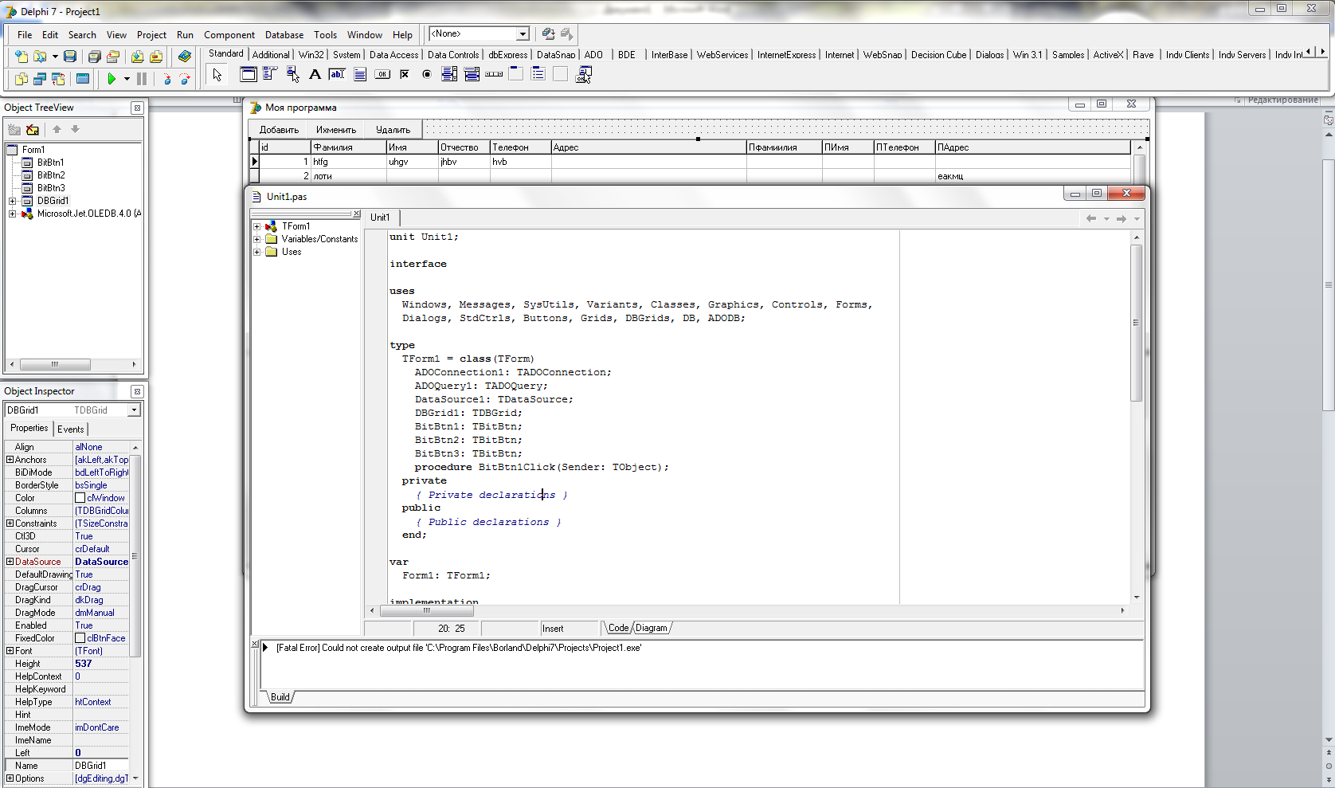Close the Code Explorer pane
Screen dimensions: 1335x788
[x=357, y=214]
